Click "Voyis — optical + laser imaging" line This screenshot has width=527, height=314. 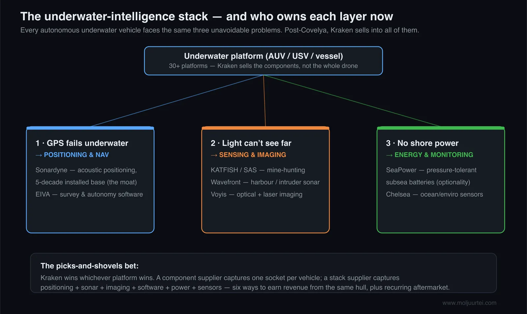[x=257, y=195]
